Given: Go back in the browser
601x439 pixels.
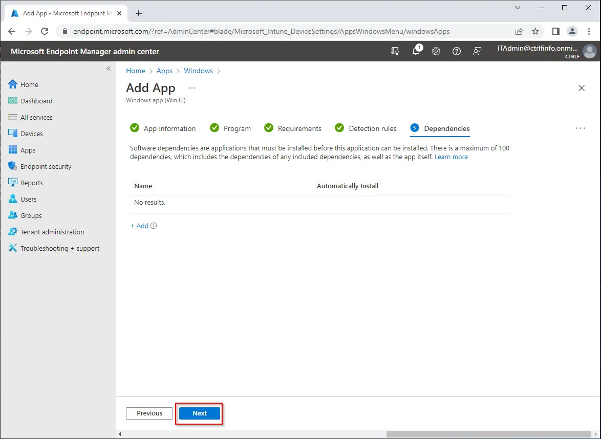Looking at the screenshot, I should click(12, 31).
